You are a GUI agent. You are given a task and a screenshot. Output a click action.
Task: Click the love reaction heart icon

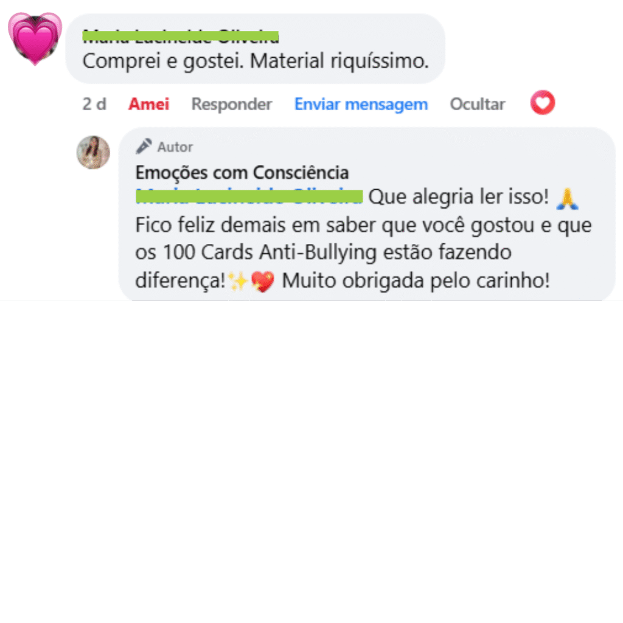click(542, 103)
